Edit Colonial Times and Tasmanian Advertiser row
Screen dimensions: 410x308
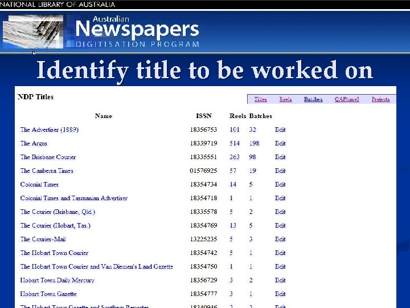pyautogui.click(x=280, y=198)
